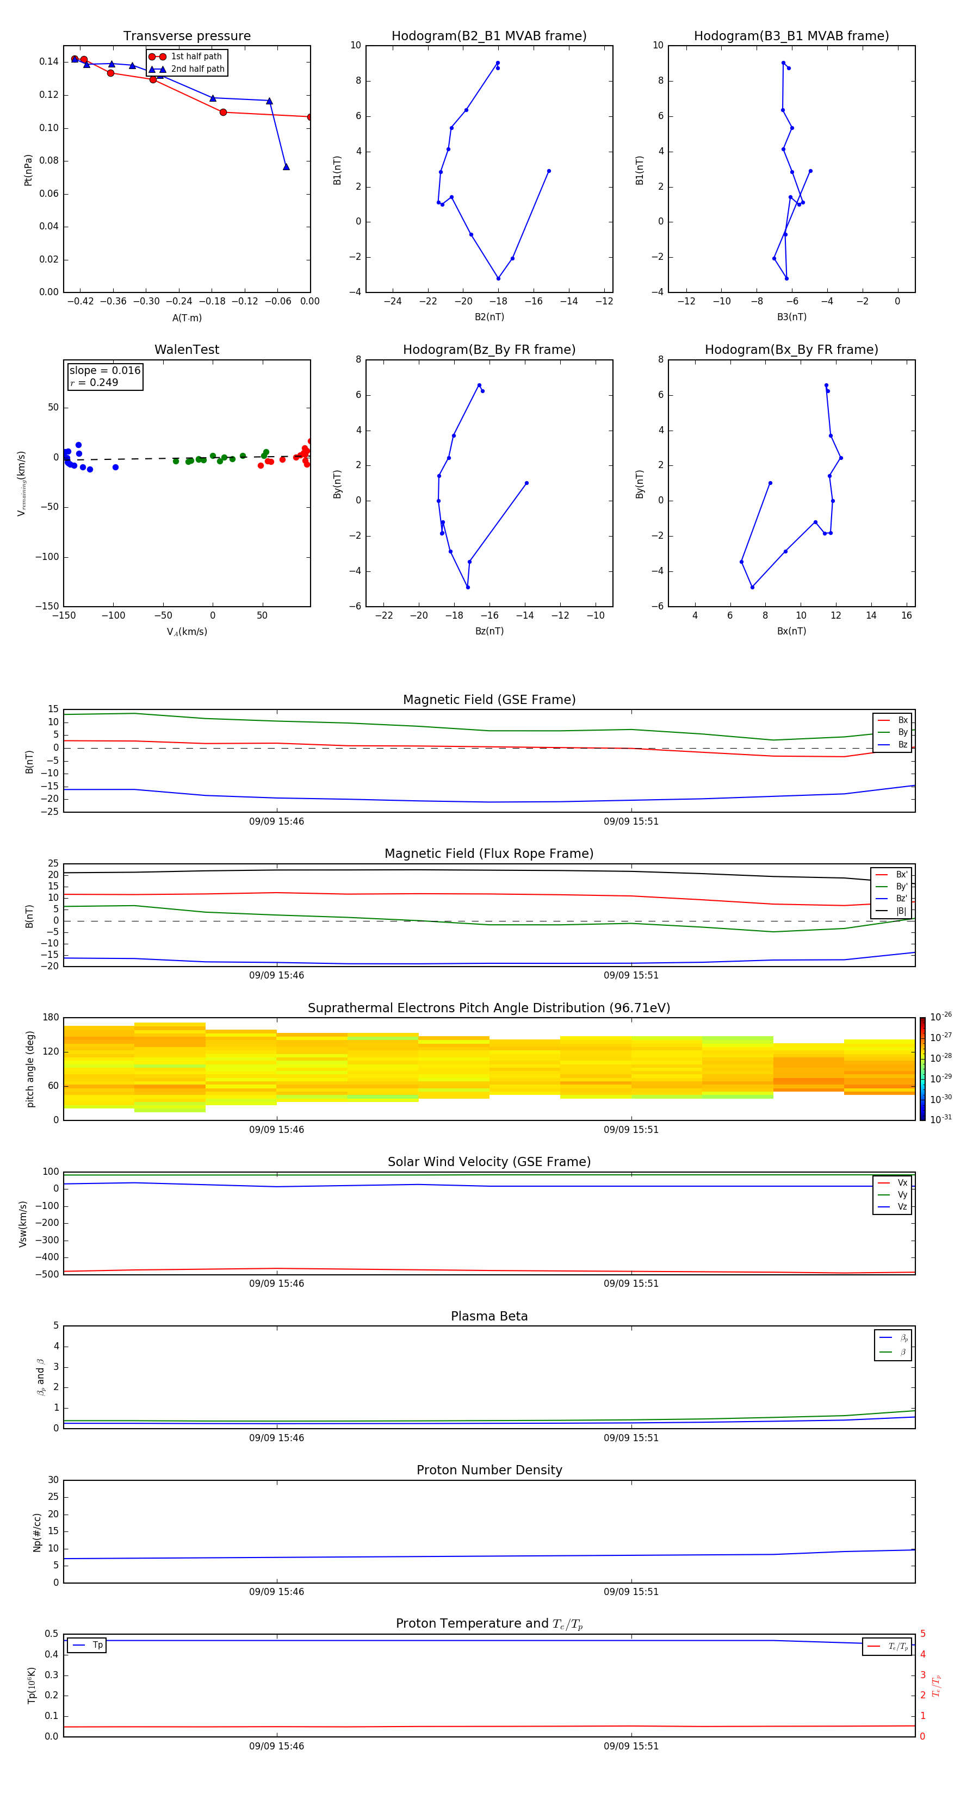Click the 'Tp(10⁶K)' axis label
Image resolution: width=979 pixels, height=1794 pixels.
[x=32, y=1686]
